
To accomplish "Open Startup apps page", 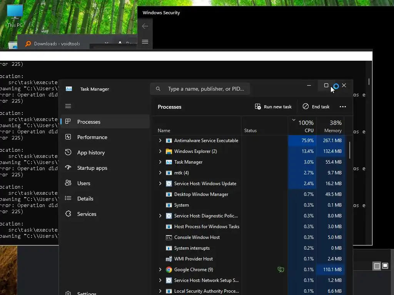I will (x=105, y=167).
